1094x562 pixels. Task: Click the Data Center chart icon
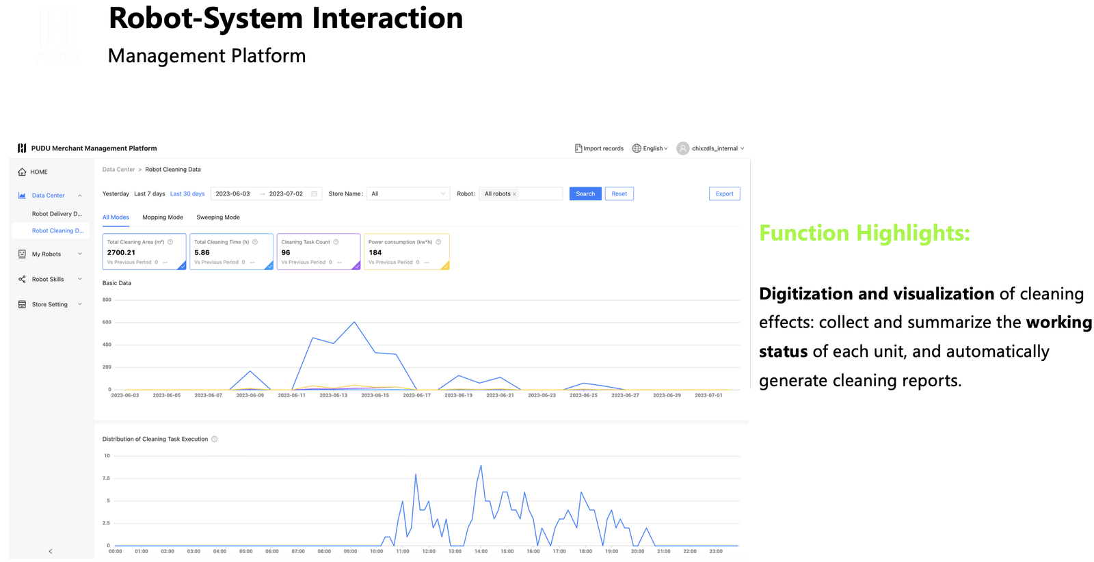[22, 196]
